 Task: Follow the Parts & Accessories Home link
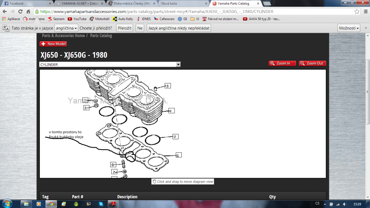click(x=63, y=36)
